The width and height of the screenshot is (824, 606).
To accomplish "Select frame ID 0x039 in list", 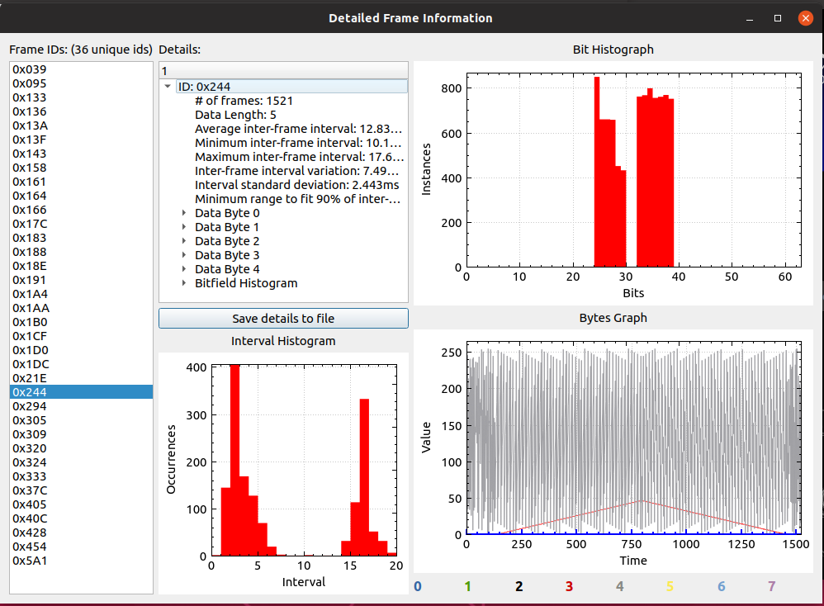I will [x=29, y=69].
